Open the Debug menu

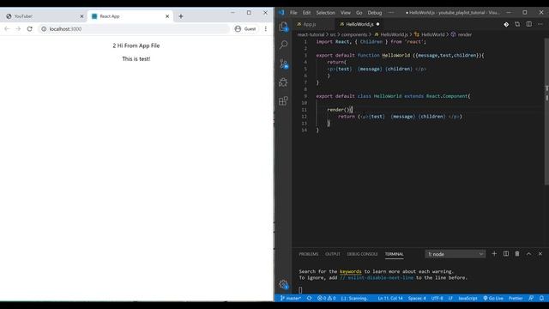pyautogui.click(x=375, y=13)
